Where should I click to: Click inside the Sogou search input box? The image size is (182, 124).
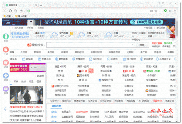pos(90,45)
